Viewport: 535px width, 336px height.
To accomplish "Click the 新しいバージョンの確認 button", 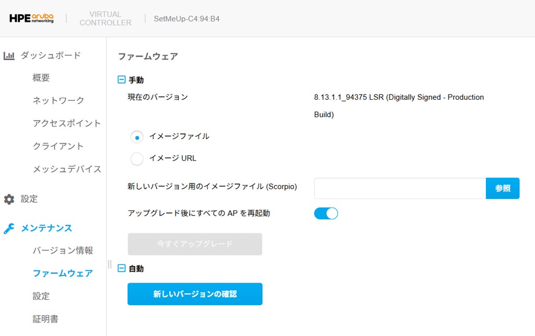I will [195, 294].
